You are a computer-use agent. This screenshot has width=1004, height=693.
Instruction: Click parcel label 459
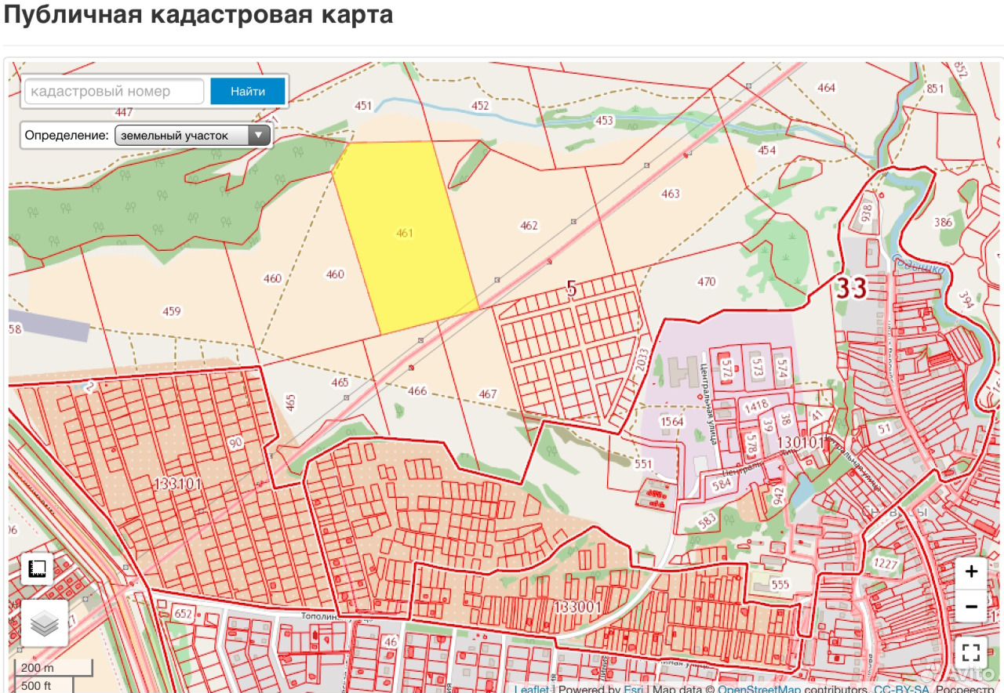click(x=171, y=311)
